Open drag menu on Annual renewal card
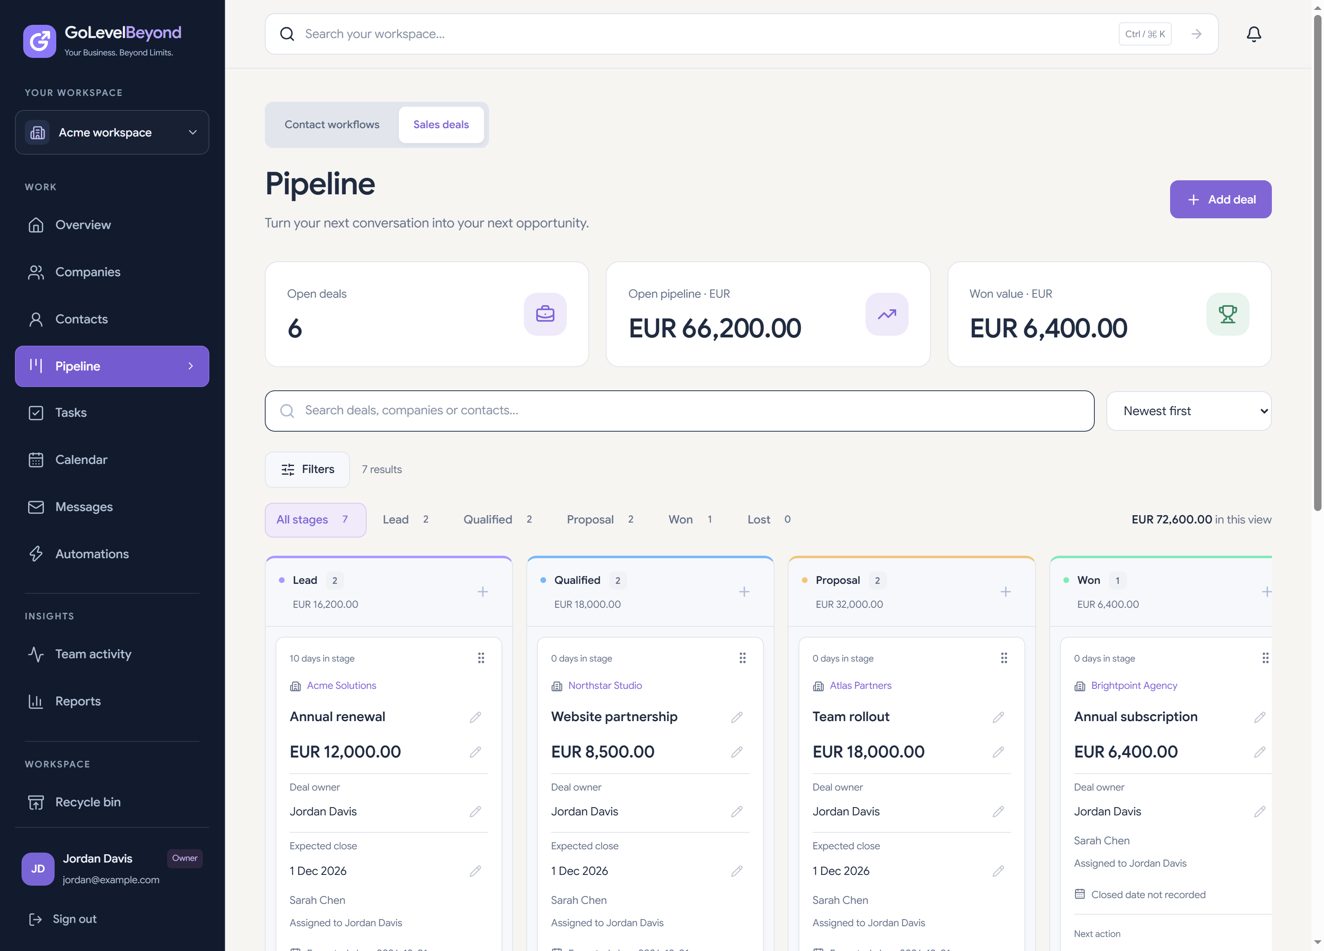The width and height of the screenshot is (1324, 951). click(x=480, y=658)
